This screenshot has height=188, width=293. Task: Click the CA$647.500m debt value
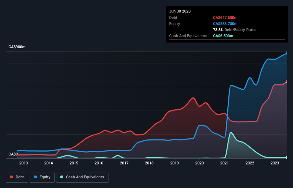225,18
